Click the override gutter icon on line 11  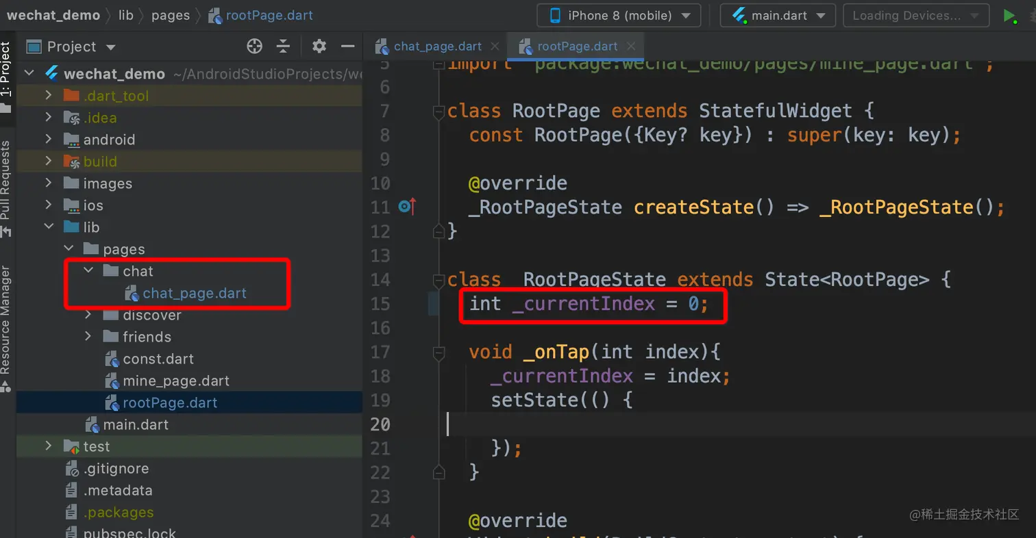coord(408,206)
